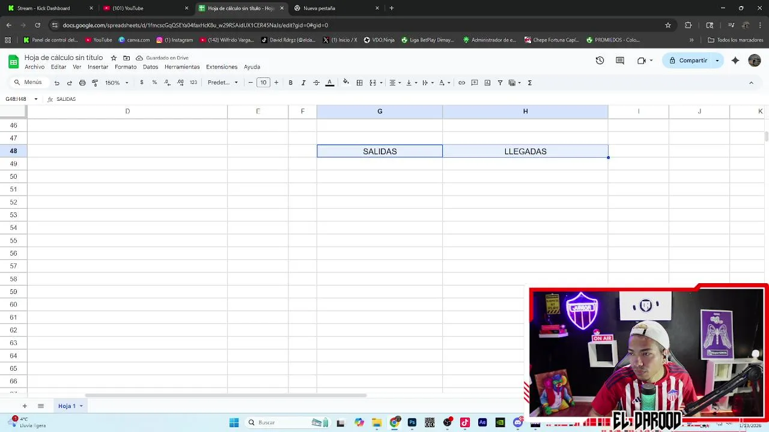Click the Compartir button
Viewport: 769px width, 432px height.
(x=688, y=61)
